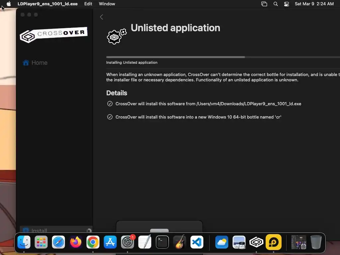The image size is (340, 255).
Task: Click the date and time in menu bar
Action: [314, 4]
